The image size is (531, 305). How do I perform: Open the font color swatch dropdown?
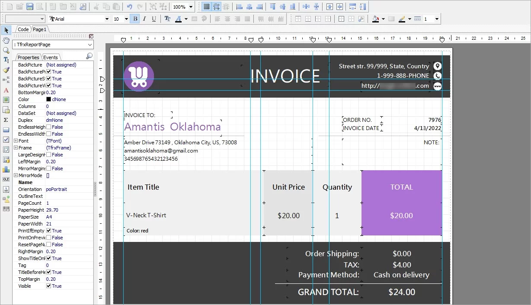pos(187,19)
